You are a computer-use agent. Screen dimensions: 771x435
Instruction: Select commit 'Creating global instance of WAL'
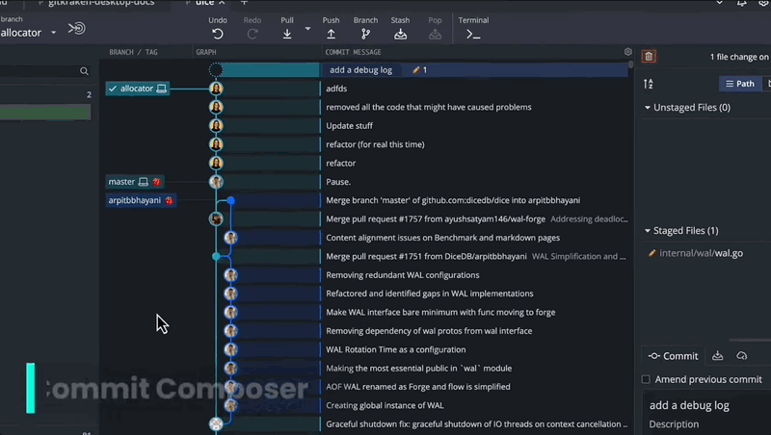(385, 405)
